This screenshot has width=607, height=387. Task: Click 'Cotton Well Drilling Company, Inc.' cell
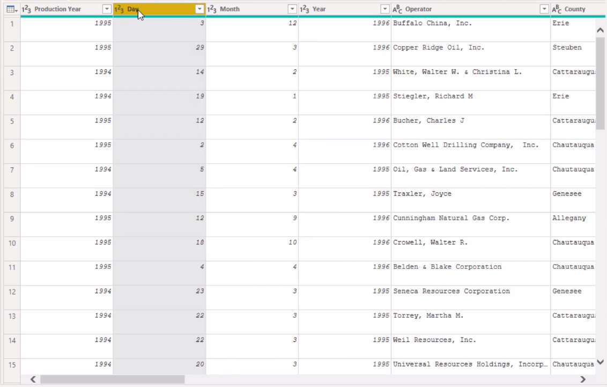471,151
